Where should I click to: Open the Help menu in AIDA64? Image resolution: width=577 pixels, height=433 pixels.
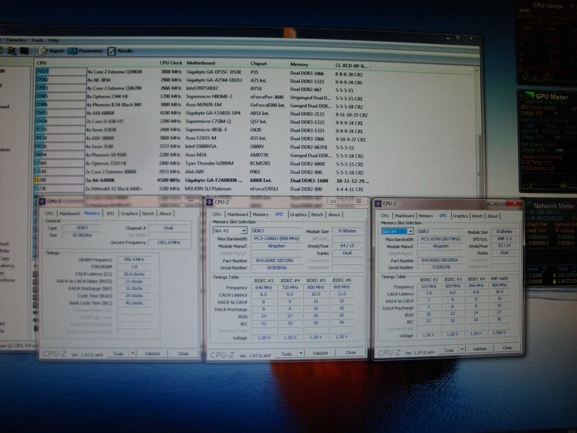pos(54,40)
